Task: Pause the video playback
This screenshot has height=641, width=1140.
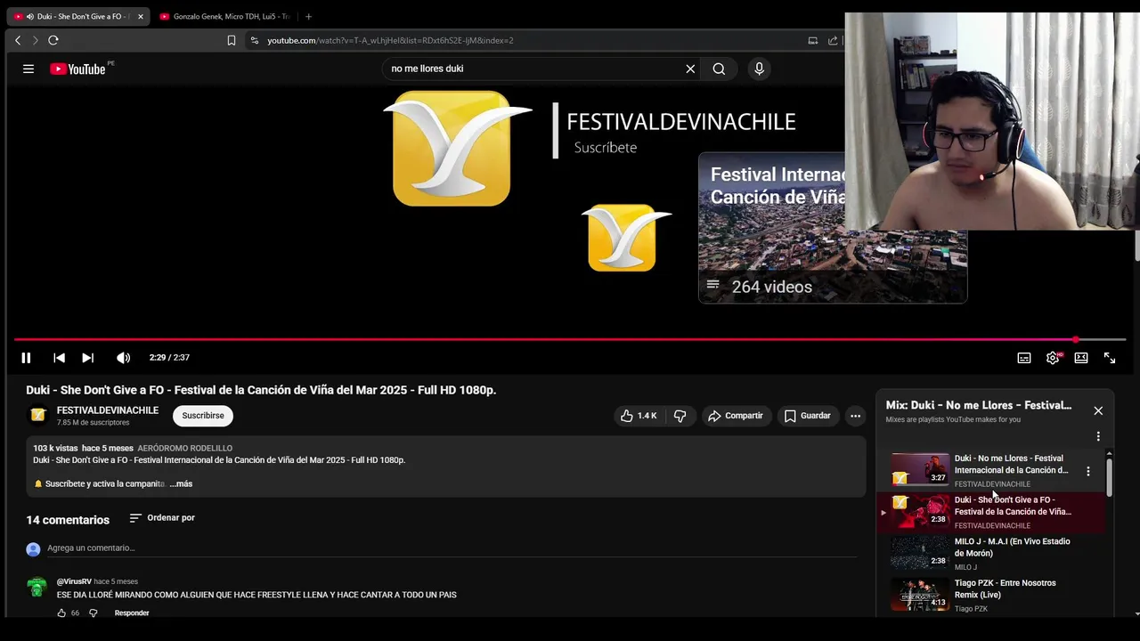Action: click(x=26, y=358)
